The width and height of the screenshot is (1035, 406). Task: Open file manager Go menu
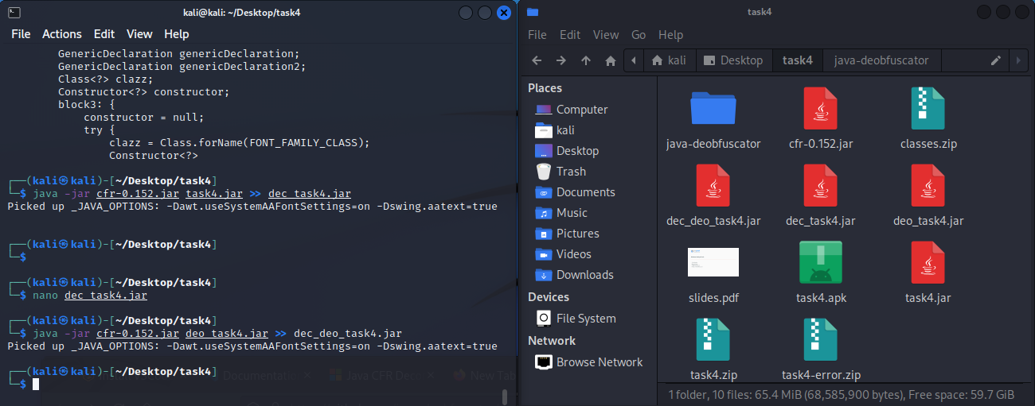pos(639,35)
